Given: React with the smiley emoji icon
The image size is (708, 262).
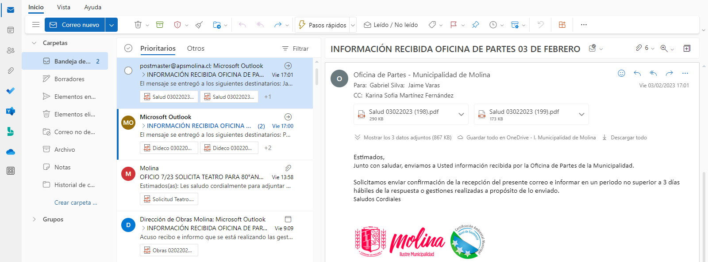Looking at the screenshot, I should point(621,73).
